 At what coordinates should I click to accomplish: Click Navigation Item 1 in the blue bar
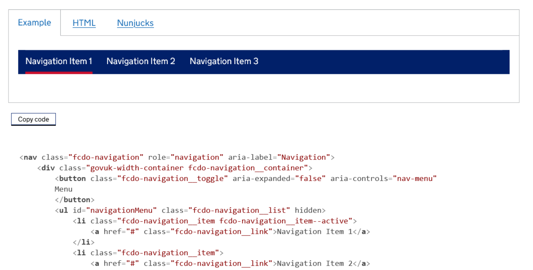point(59,61)
